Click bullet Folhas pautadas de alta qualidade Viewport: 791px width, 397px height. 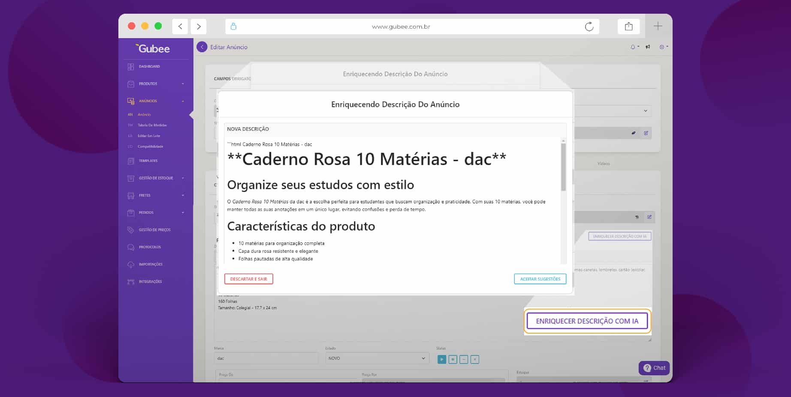pyautogui.click(x=276, y=259)
